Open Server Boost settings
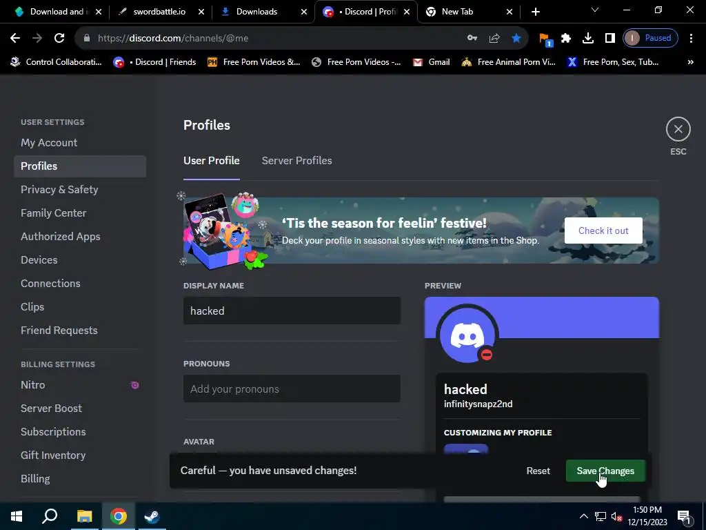The height and width of the screenshot is (530, 706). pyautogui.click(x=80, y=409)
